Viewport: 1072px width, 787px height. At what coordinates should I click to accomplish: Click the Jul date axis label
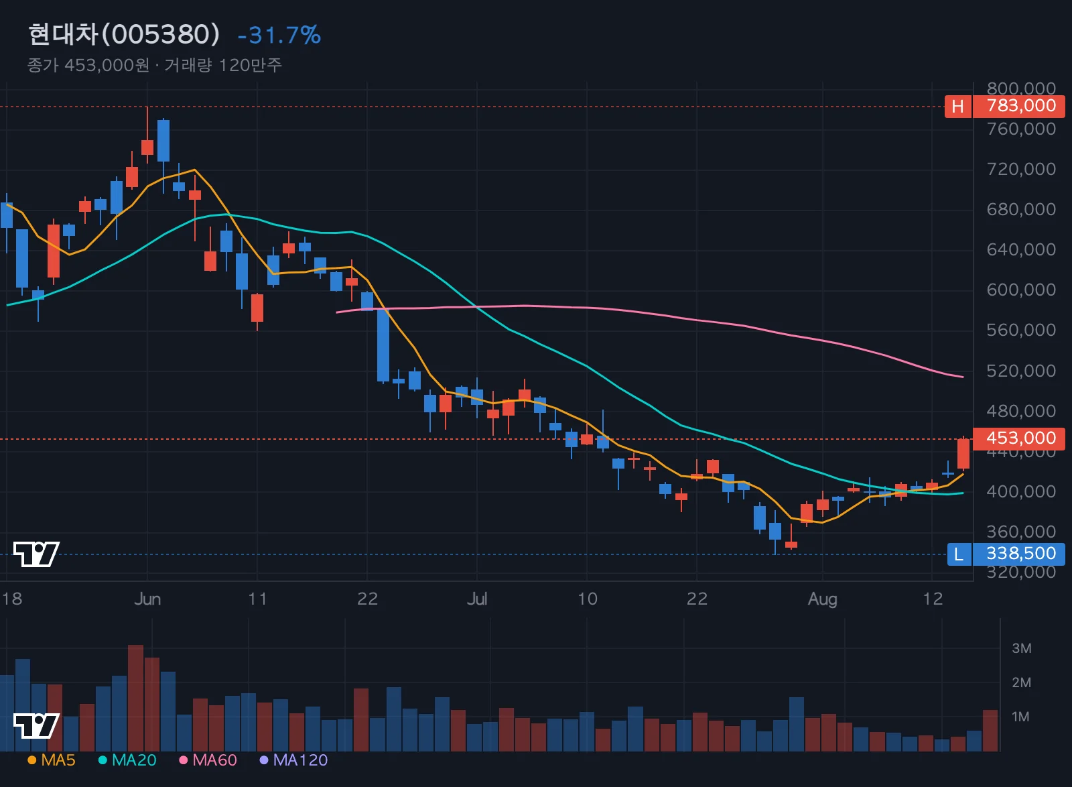(x=477, y=599)
